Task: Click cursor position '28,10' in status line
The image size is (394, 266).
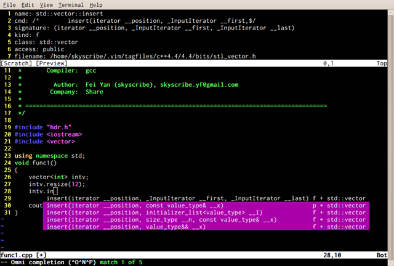Action: (x=332, y=255)
